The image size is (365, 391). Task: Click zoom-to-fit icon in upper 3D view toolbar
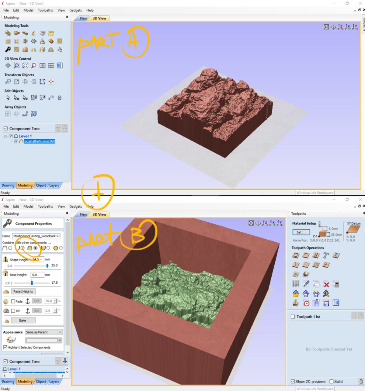[x=326, y=27]
